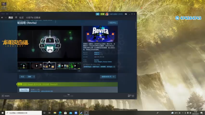Play the fifth green trailer thumbnail
This screenshot has height=115, width=205.
point(75,66)
